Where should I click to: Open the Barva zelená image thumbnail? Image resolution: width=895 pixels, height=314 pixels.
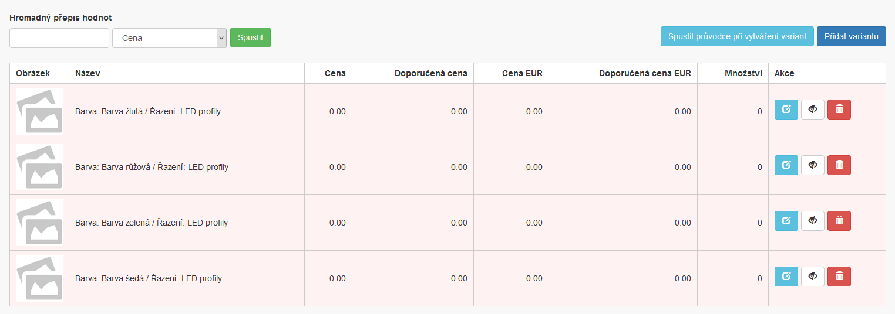39,223
